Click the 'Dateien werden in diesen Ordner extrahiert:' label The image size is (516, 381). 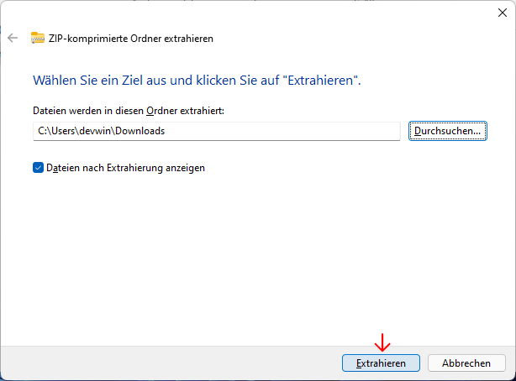(x=128, y=111)
